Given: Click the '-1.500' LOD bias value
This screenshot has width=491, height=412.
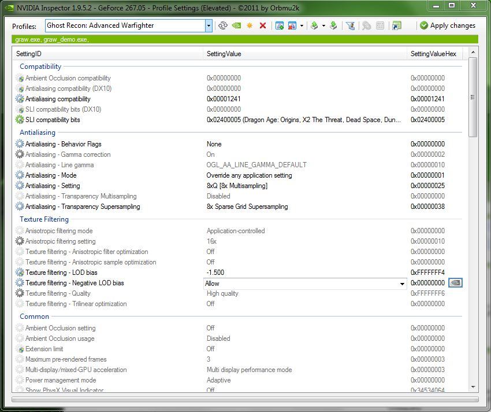Looking at the screenshot, I should pyautogui.click(x=215, y=273).
